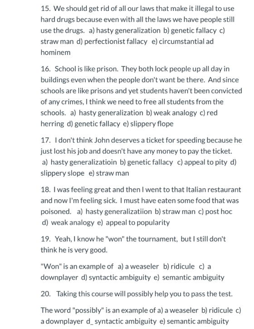Click 'e) slippery flope' option
Viewport: 254px width, 329px height.
[x=148, y=123]
